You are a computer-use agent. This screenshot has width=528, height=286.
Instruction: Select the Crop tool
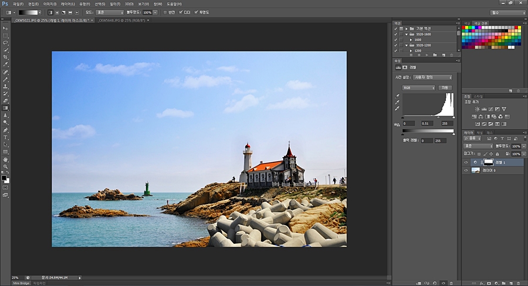pyautogui.click(x=6, y=57)
